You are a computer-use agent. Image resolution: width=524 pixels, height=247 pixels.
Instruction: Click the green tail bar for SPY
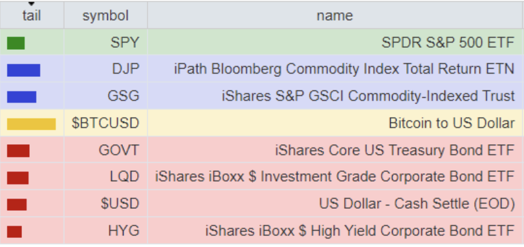click(x=16, y=43)
